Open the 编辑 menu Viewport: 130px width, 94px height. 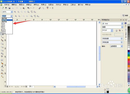(x=14, y=5)
